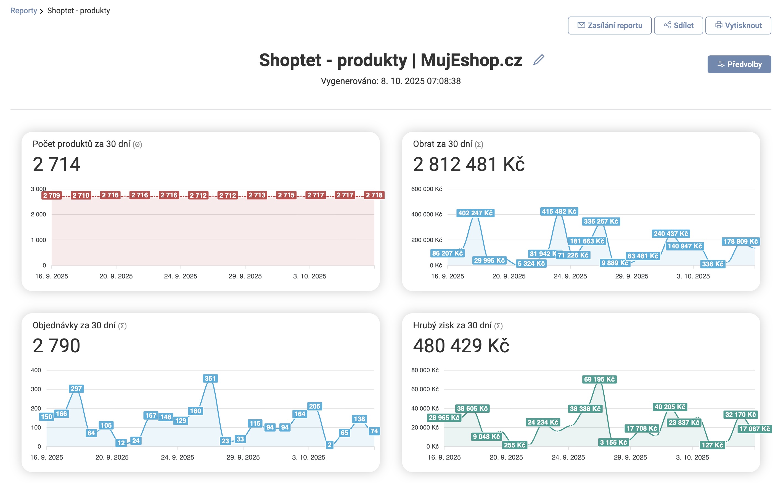Click the Shoptet - produkty breadcrumb text
The width and height of the screenshot is (778, 483).
click(x=78, y=10)
